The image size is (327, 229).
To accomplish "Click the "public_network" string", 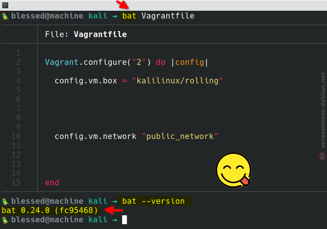I will pyautogui.click(x=180, y=136).
